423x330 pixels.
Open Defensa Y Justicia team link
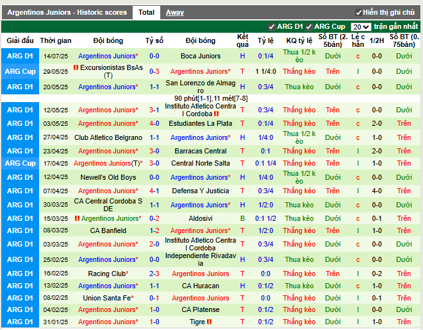click(201, 191)
